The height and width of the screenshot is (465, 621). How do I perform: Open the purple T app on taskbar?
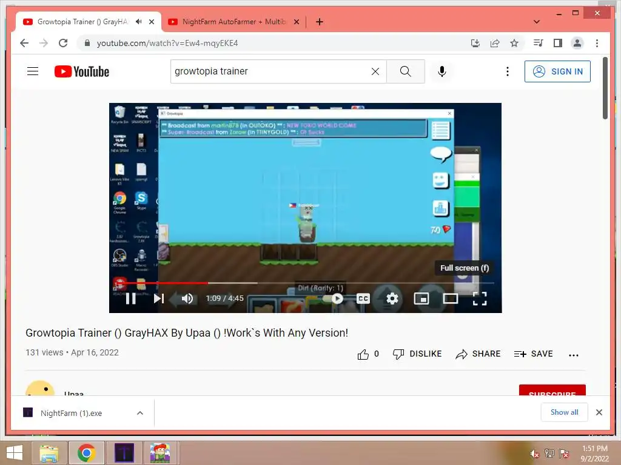click(124, 453)
